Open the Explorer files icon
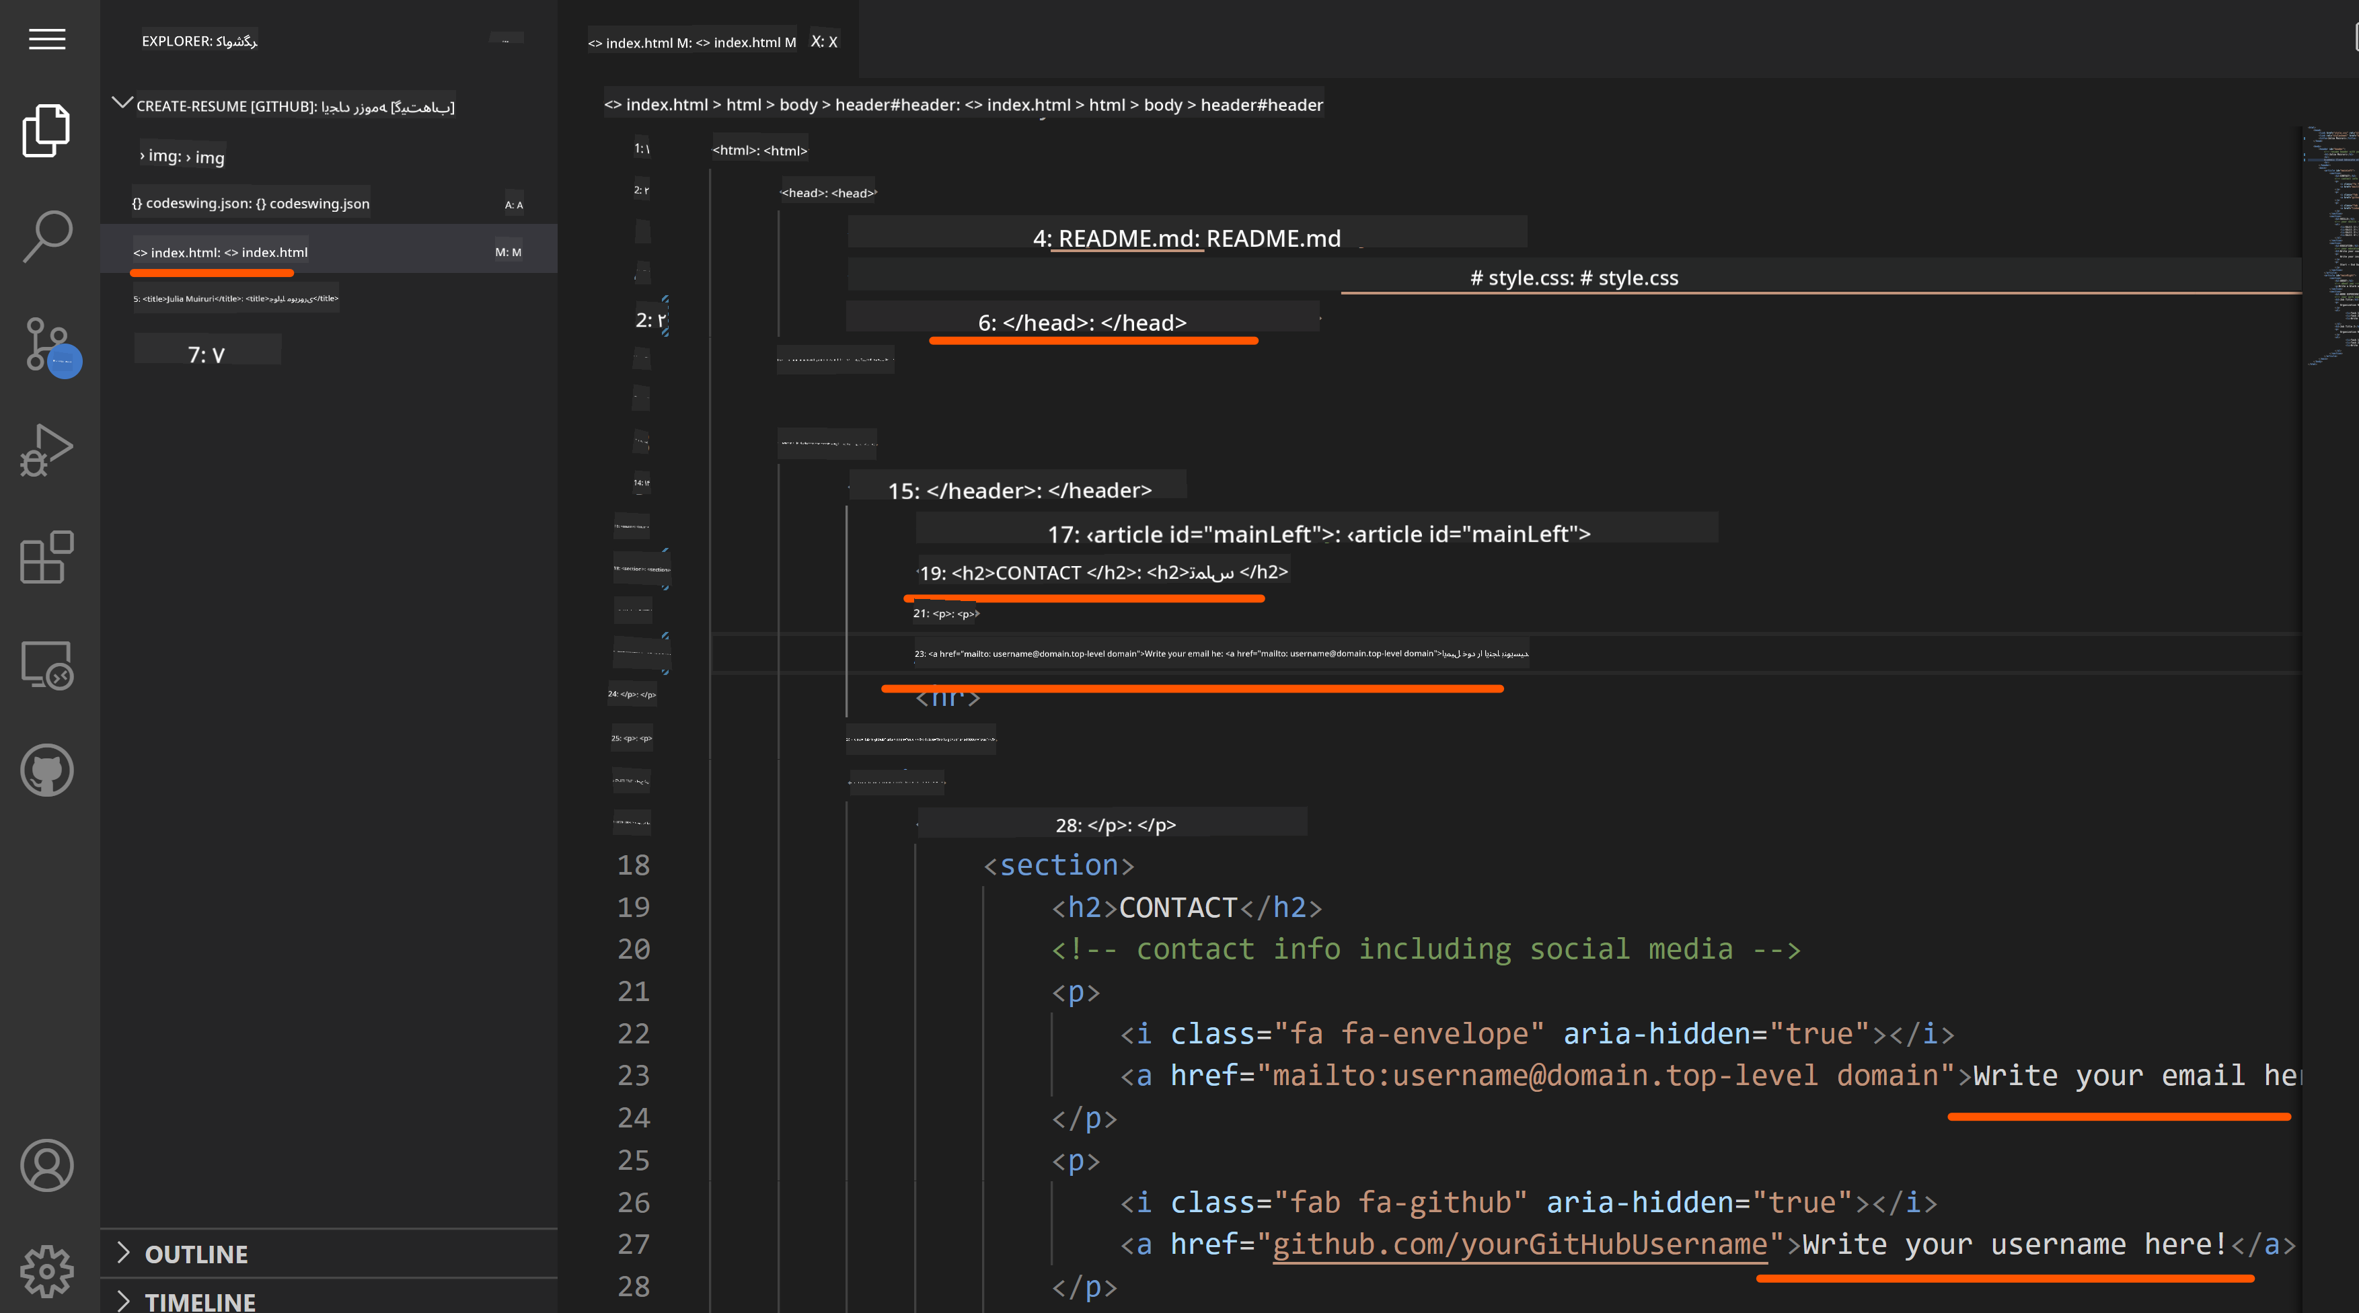The width and height of the screenshot is (2359, 1313). 46,130
